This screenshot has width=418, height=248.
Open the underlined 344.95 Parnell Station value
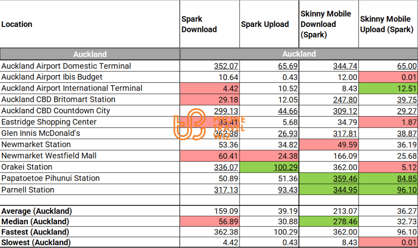tap(345, 190)
